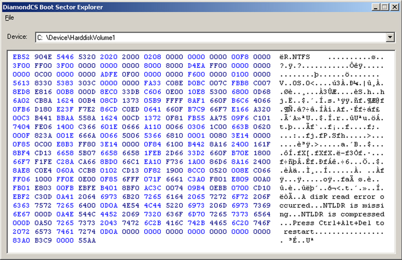Viewport: 402px width, 260px height.
Task: Click hex value 5613 starting fourth row
Action: 21,83
